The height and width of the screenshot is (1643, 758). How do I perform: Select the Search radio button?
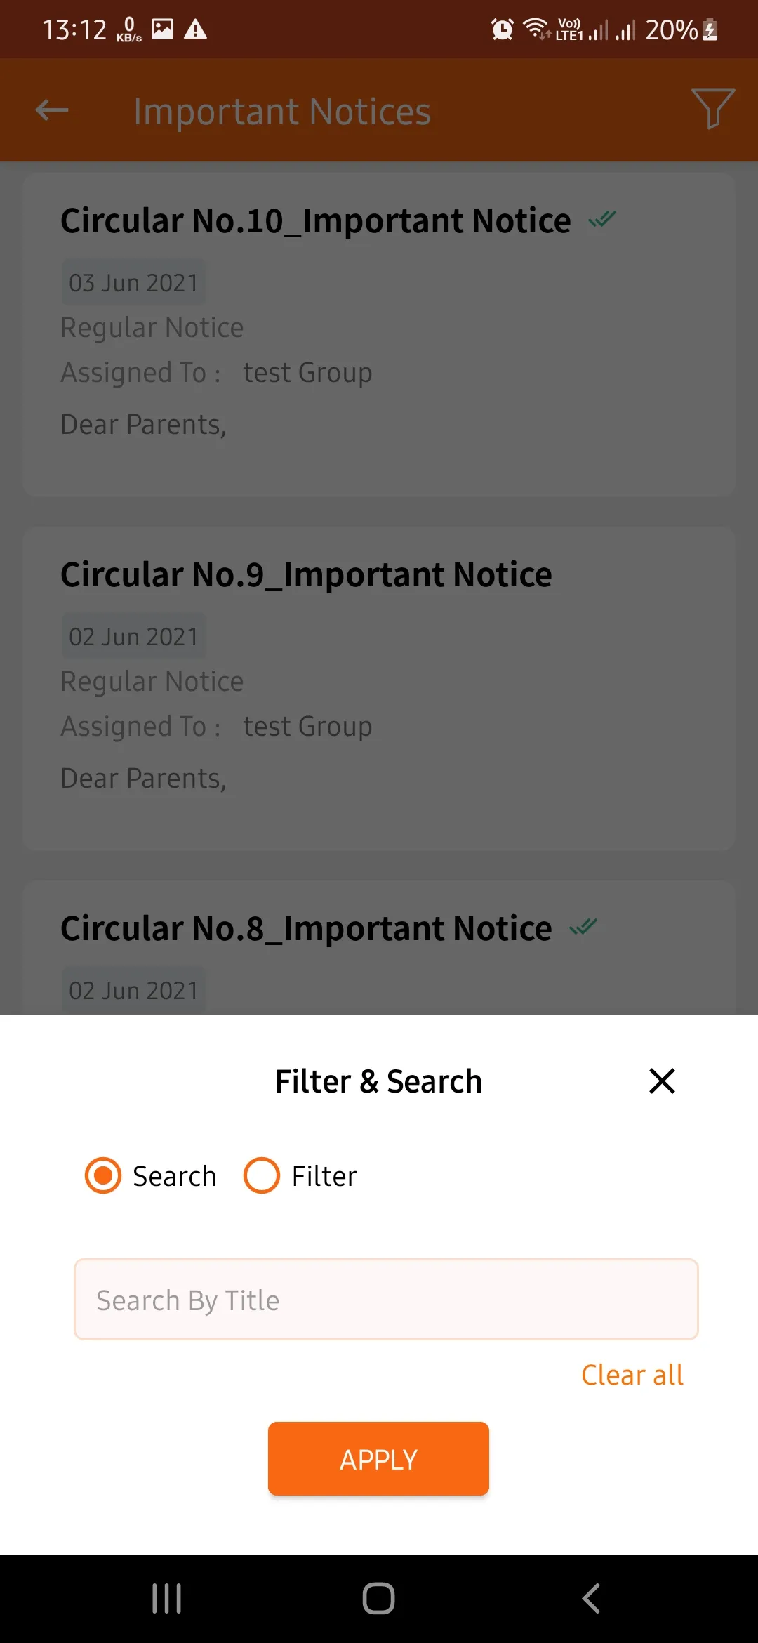tap(103, 1175)
